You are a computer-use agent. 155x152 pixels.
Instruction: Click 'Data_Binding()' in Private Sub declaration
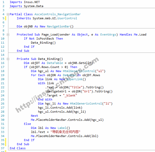(50, 59)
